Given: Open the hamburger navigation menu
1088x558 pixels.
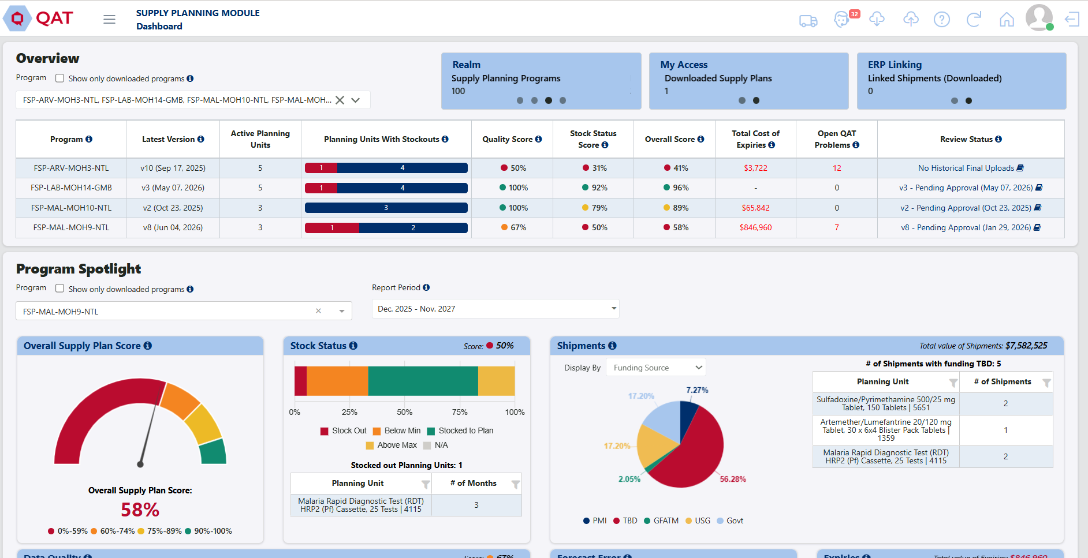Looking at the screenshot, I should click(109, 19).
